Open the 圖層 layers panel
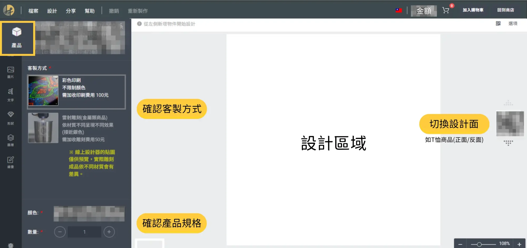Viewport: 527px width, 248px height. point(11,140)
